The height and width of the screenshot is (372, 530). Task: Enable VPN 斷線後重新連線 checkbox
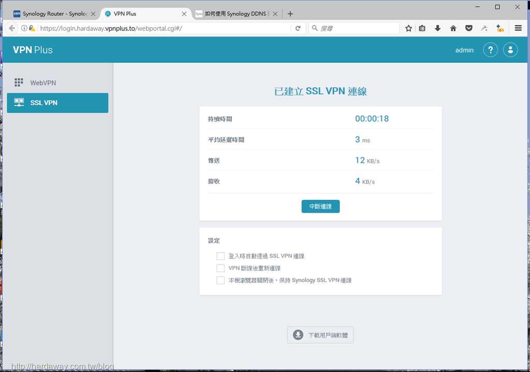[220, 268]
